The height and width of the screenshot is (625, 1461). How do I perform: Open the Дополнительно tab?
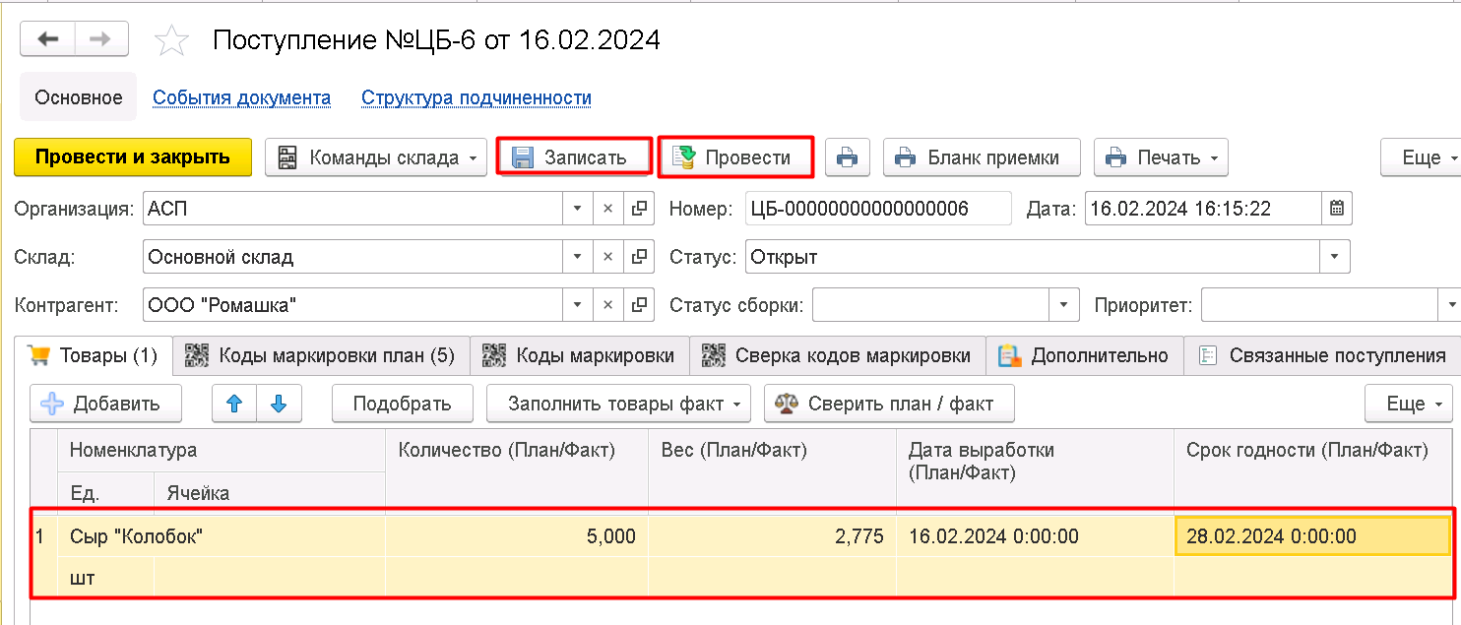pos(1084,356)
